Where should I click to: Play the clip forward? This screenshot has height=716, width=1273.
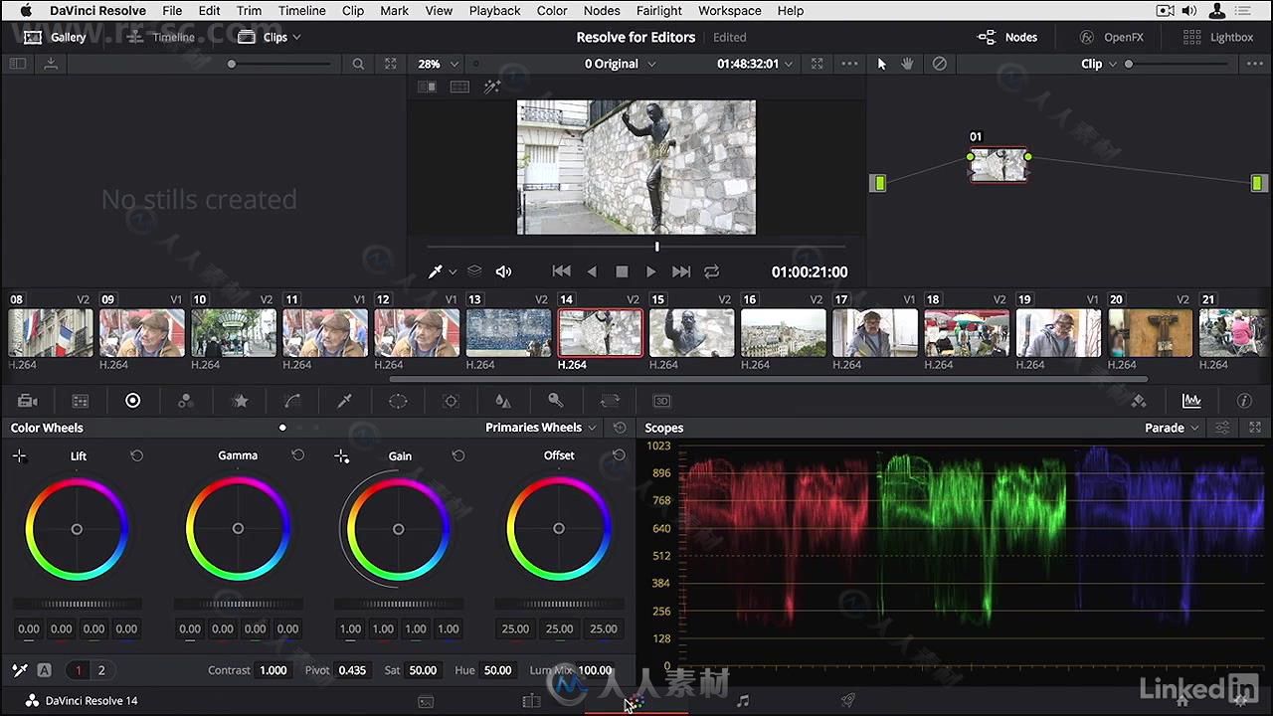point(650,271)
